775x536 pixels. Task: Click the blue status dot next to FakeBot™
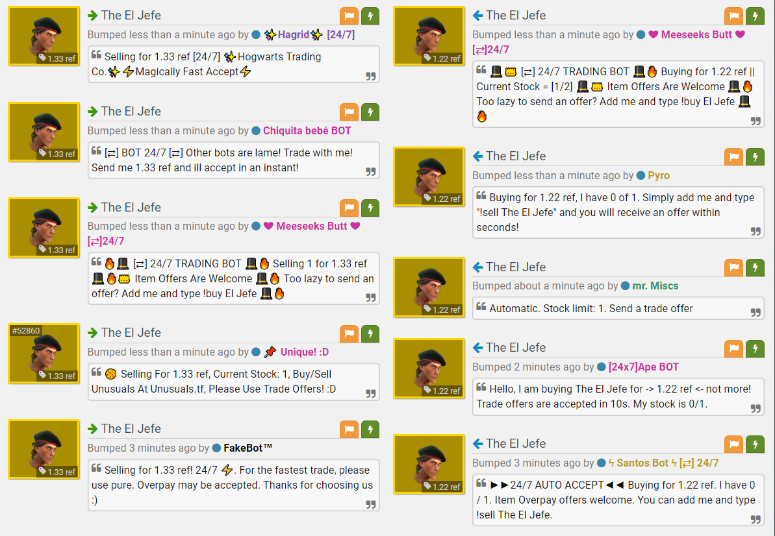coord(216,448)
